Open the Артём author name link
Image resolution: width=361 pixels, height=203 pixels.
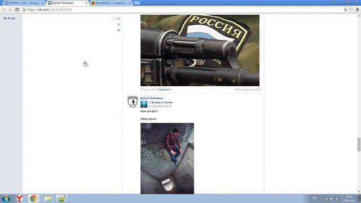click(x=152, y=98)
